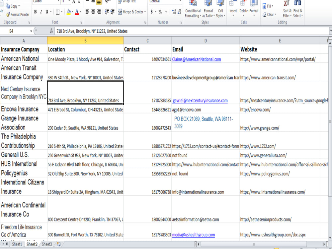Apply the Percent Style format

pyautogui.click(x=160, y=12)
